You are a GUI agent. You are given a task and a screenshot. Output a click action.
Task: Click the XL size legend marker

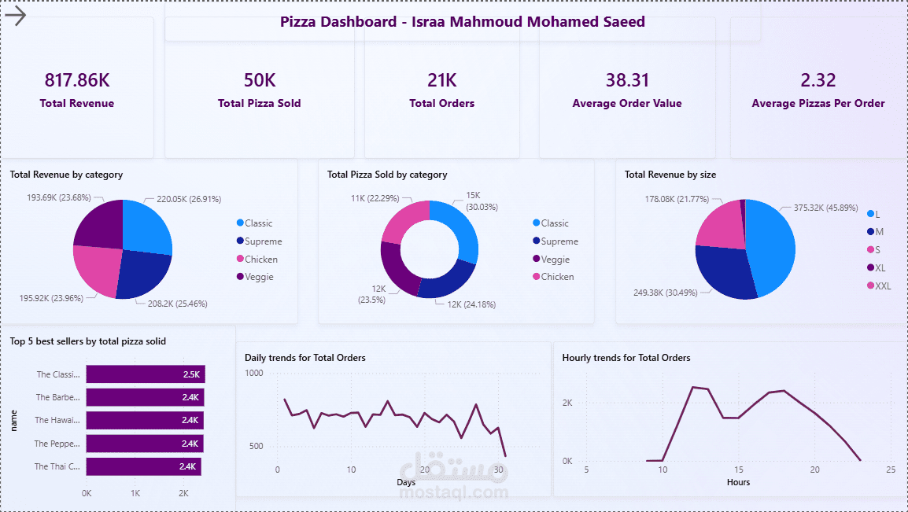[x=870, y=267]
